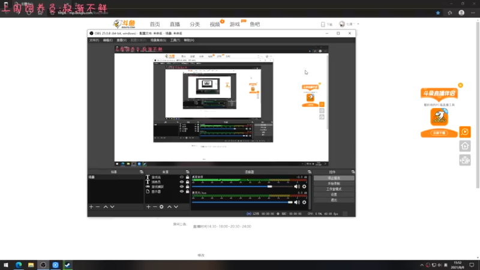Click the grey home icon on right sidebar
Viewport: 480px width, 270px height.
[x=464, y=146]
